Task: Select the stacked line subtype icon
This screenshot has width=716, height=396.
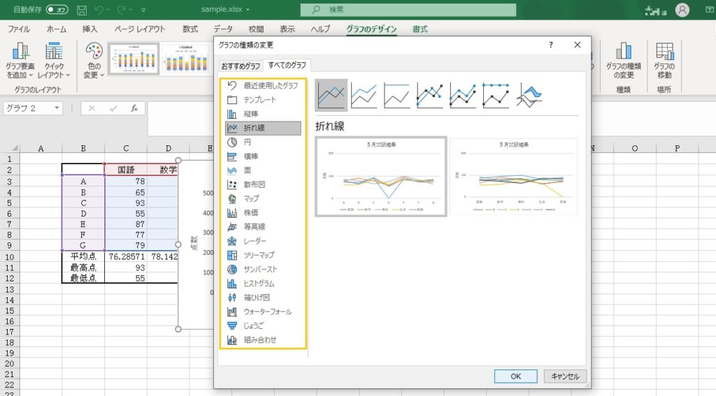Action: tap(364, 95)
